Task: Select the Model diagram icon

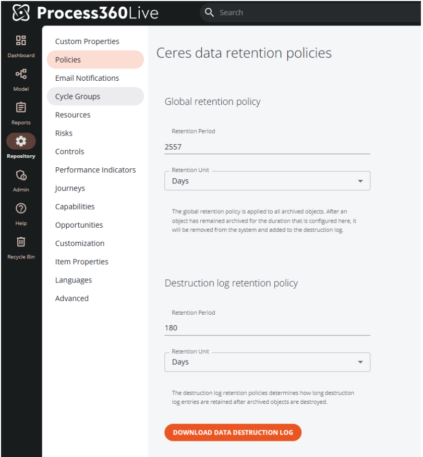Action: [21, 75]
